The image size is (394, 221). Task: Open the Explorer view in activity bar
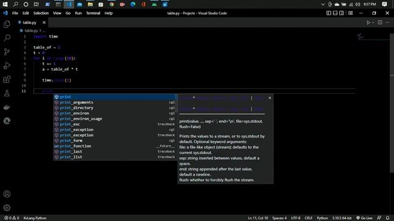tap(7, 24)
